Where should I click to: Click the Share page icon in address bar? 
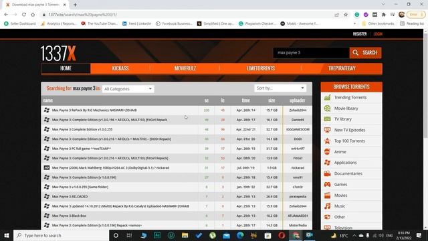(337, 15)
